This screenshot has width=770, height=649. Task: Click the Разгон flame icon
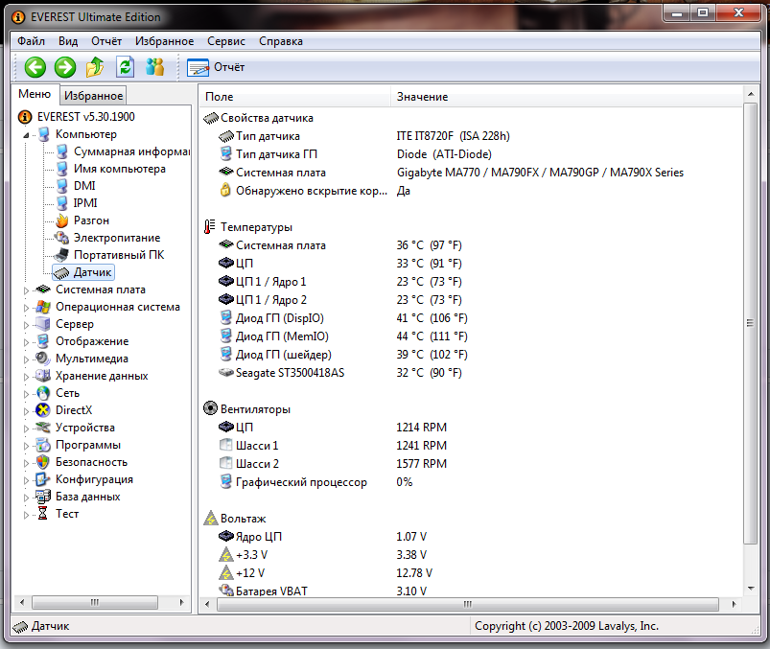(62, 220)
